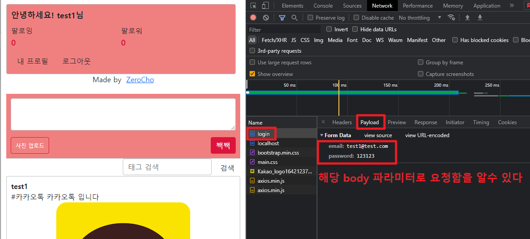The height and width of the screenshot is (239, 530).
Task: Switch to Application panel tab
Action: pos(487,6)
